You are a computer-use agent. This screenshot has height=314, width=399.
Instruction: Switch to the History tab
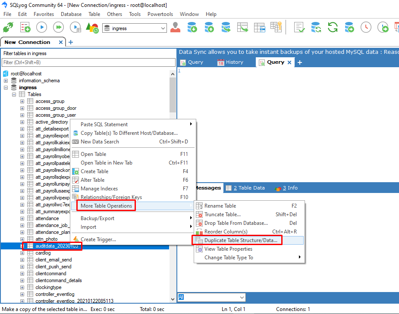pyautogui.click(x=230, y=62)
